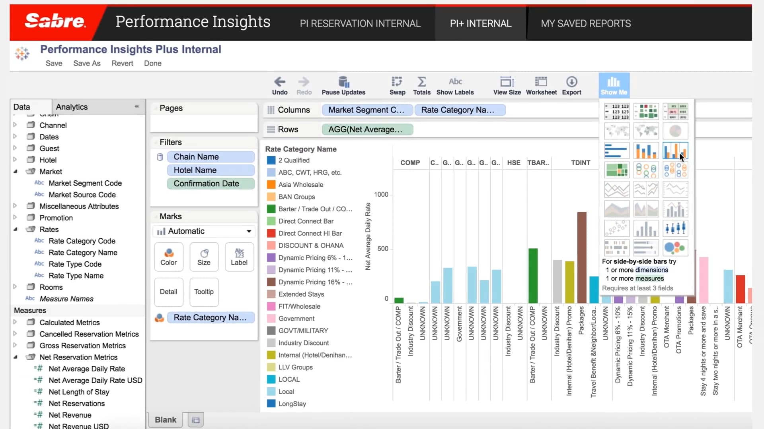Select the side-by-side bars chart in Show Me
The image size is (764, 429).
click(x=675, y=150)
